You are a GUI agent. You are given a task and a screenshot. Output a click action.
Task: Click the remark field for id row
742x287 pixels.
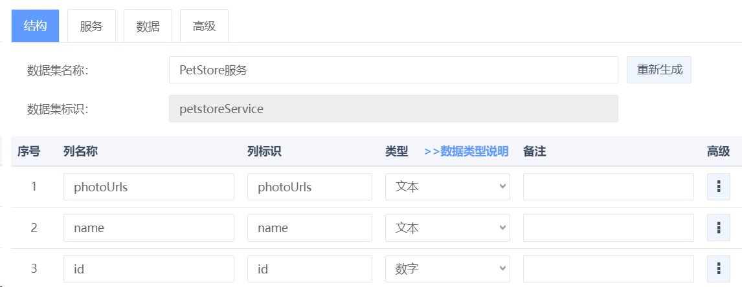(608, 268)
